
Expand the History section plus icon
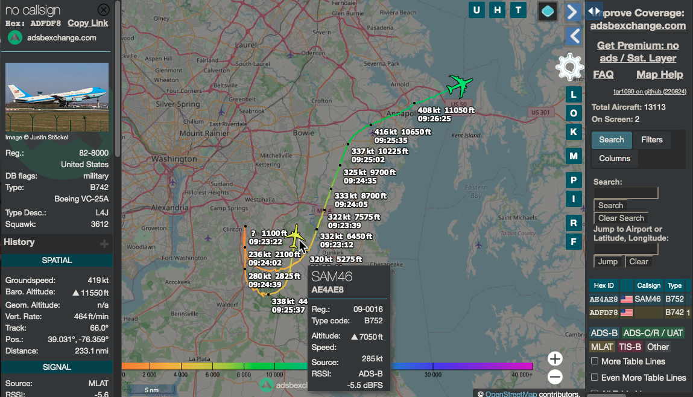104,244
